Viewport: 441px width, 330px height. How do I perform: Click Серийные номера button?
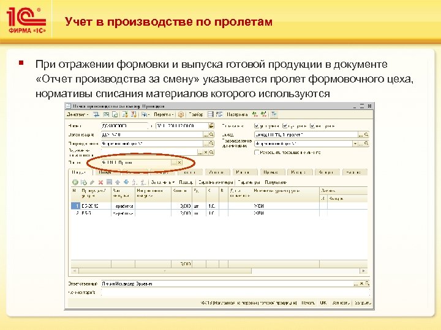216,182
